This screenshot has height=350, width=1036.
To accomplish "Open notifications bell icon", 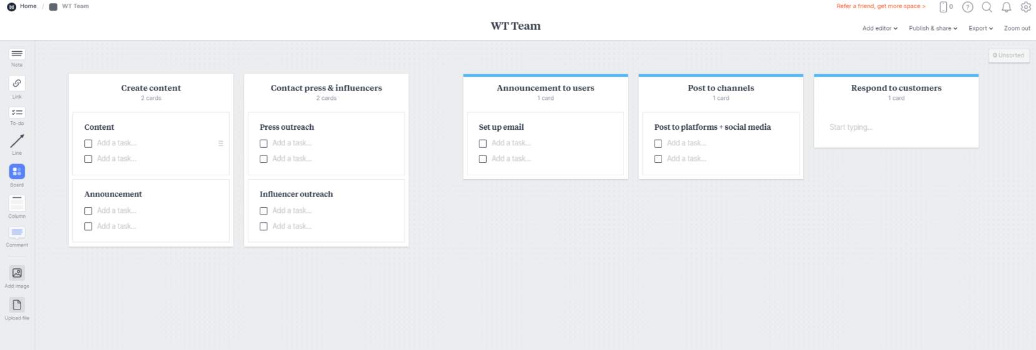I will tap(1007, 7).
